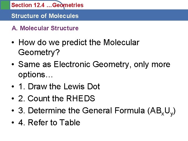Click "1. Draw the Lewis Dot" step
This screenshot has height=141, width=188.
point(59,86)
